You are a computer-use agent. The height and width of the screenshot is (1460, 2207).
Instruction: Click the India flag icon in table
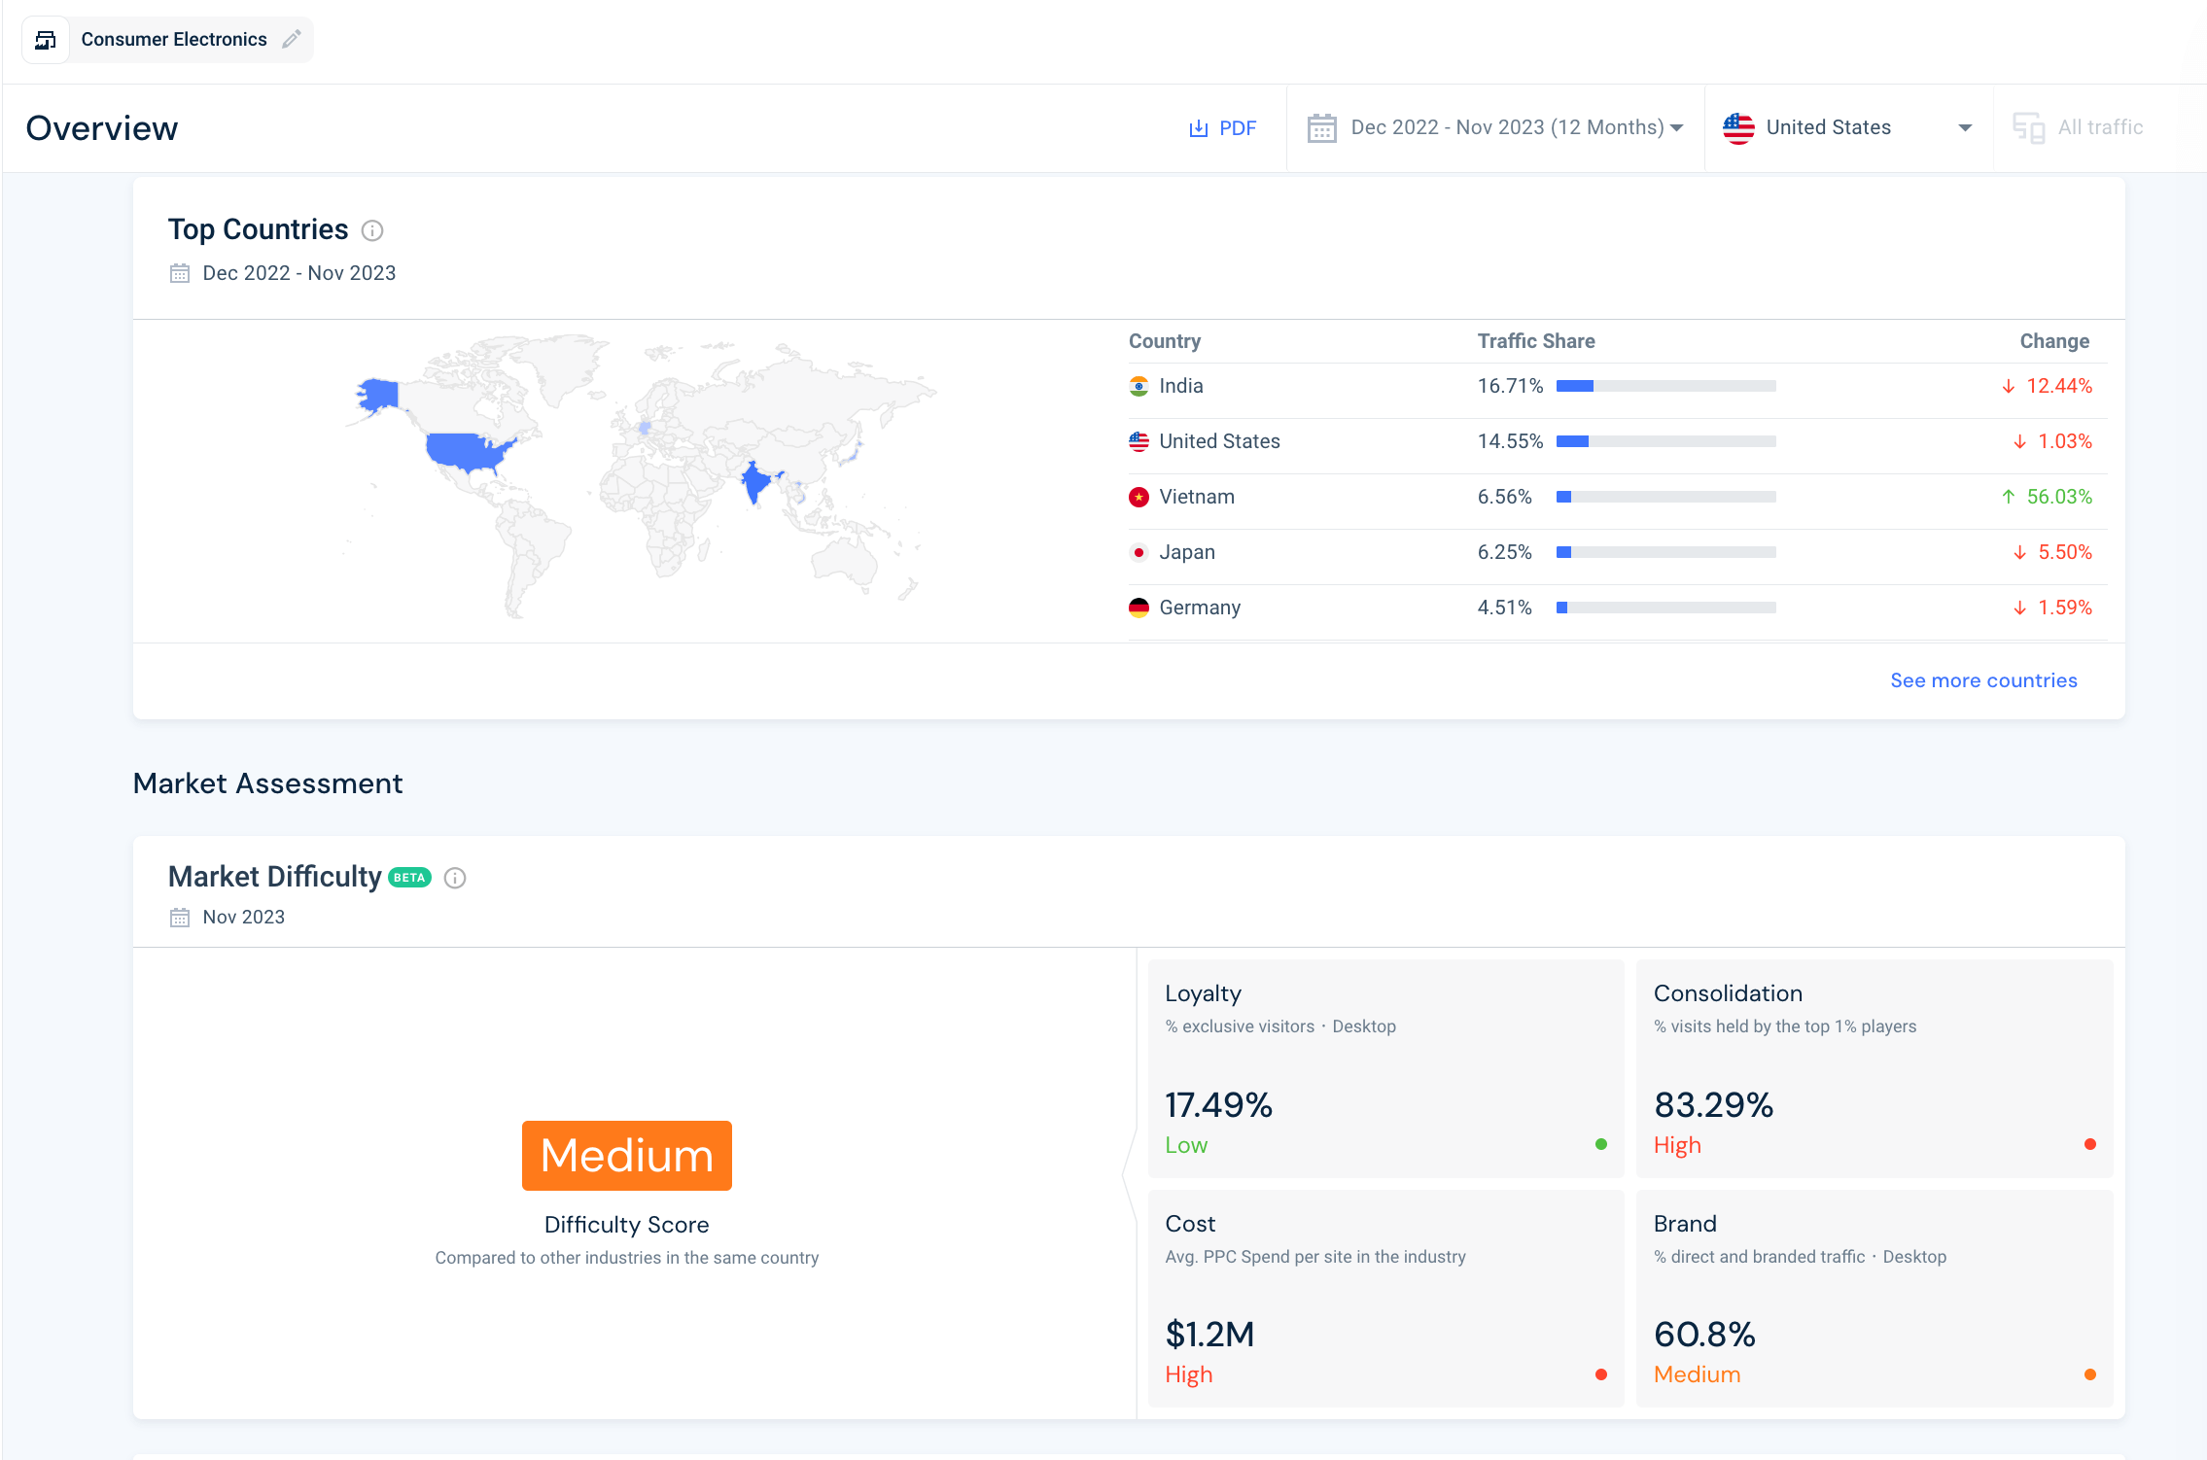[1139, 387]
